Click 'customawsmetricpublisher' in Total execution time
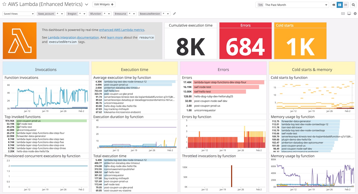358x194 pixels. pyautogui.click(x=119, y=169)
